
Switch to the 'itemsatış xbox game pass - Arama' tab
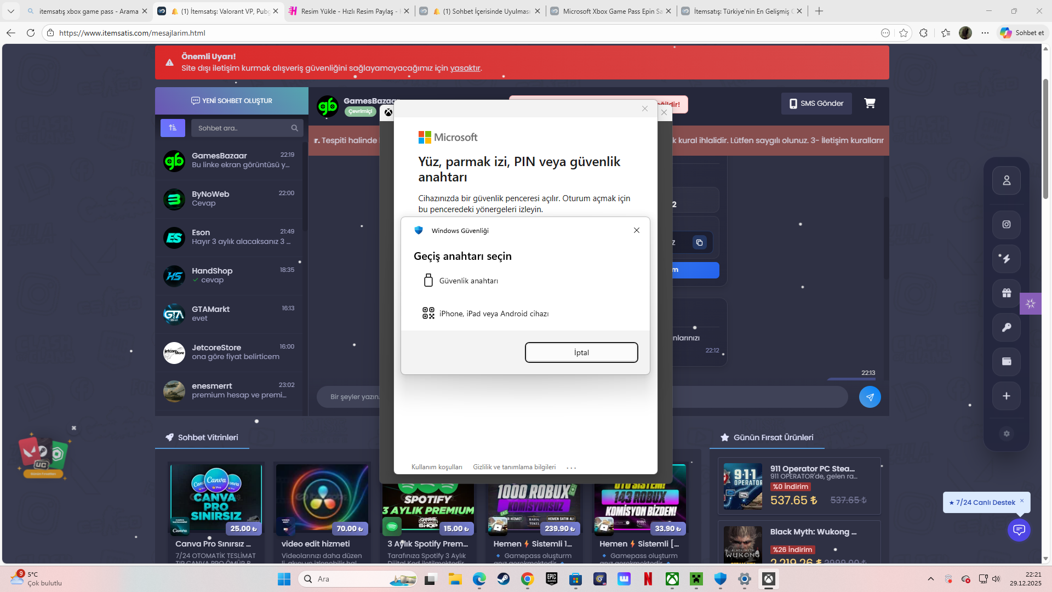click(x=87, y=11)
